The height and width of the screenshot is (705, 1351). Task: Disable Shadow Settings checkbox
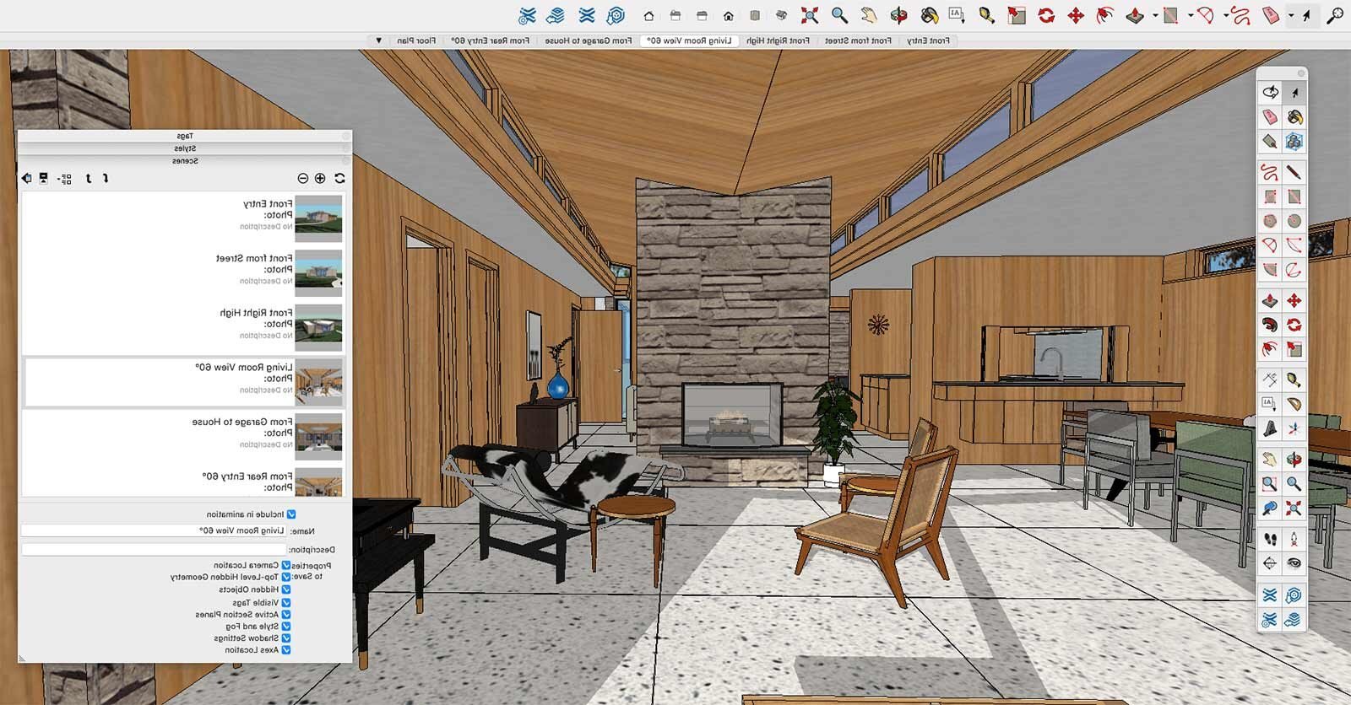286,638
